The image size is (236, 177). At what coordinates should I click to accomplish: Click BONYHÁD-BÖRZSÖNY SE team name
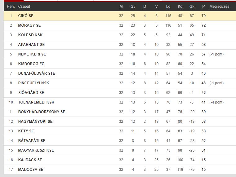tap(42, 112)
